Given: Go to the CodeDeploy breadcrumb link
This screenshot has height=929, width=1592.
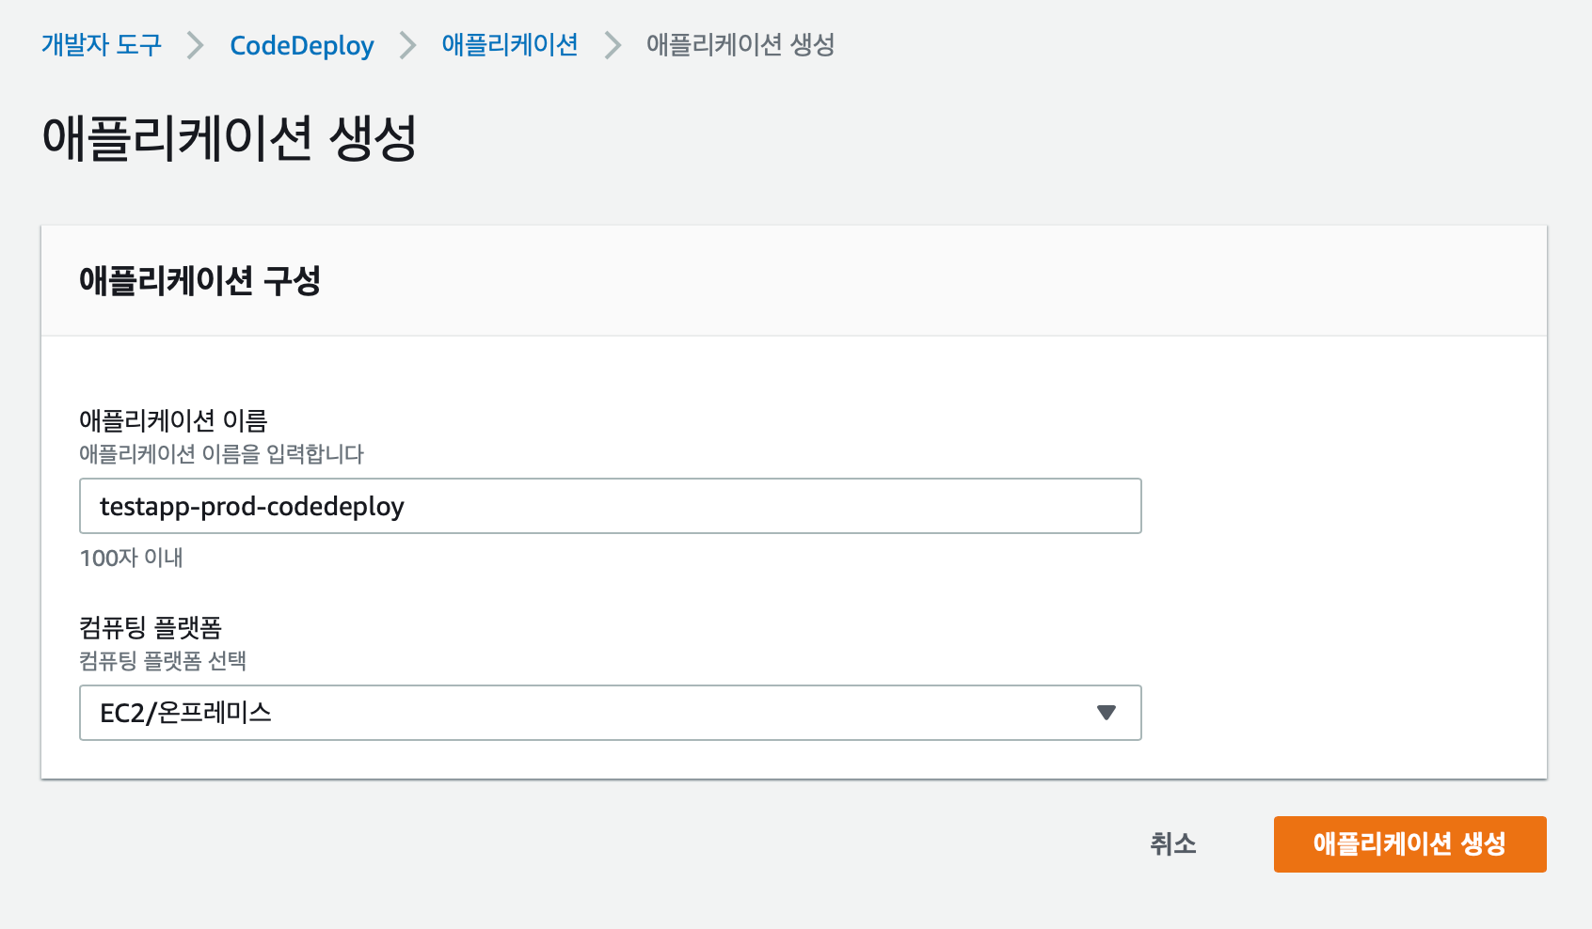Looking at the screenshot, I should click(301, 45).
